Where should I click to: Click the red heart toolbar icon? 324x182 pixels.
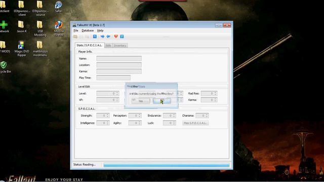pyautogui.click(x=116, y=36)
